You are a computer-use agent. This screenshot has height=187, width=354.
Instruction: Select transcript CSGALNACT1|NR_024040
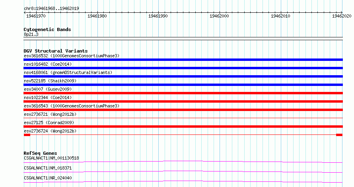tap(48, 178)
